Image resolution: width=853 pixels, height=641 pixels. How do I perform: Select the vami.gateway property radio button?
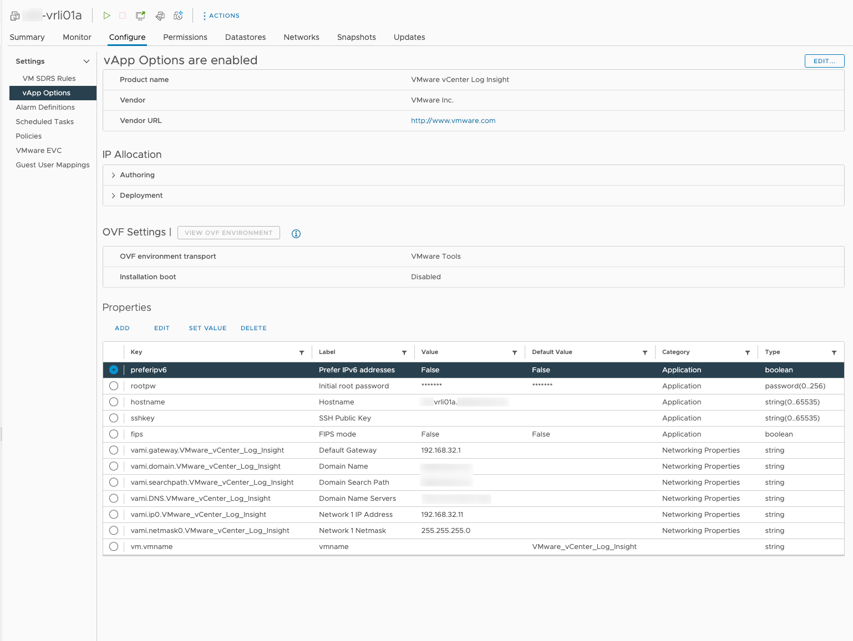pos(114,450)
